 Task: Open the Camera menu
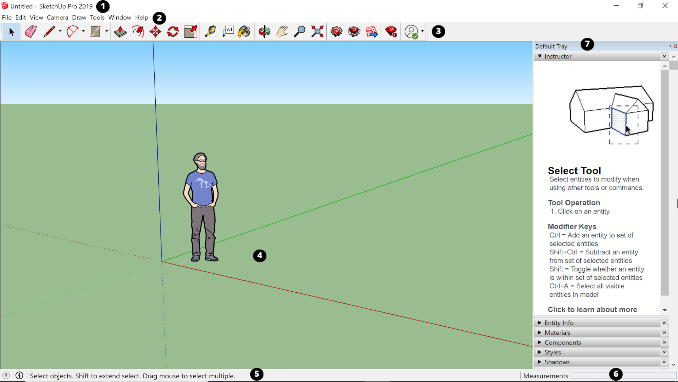coord(57,17)
